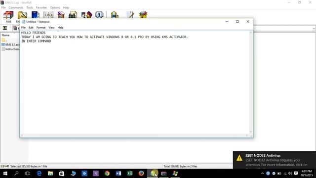Click the WinRAR icon in its title bar
Screen dimensions: 316x178
[2, 2]
